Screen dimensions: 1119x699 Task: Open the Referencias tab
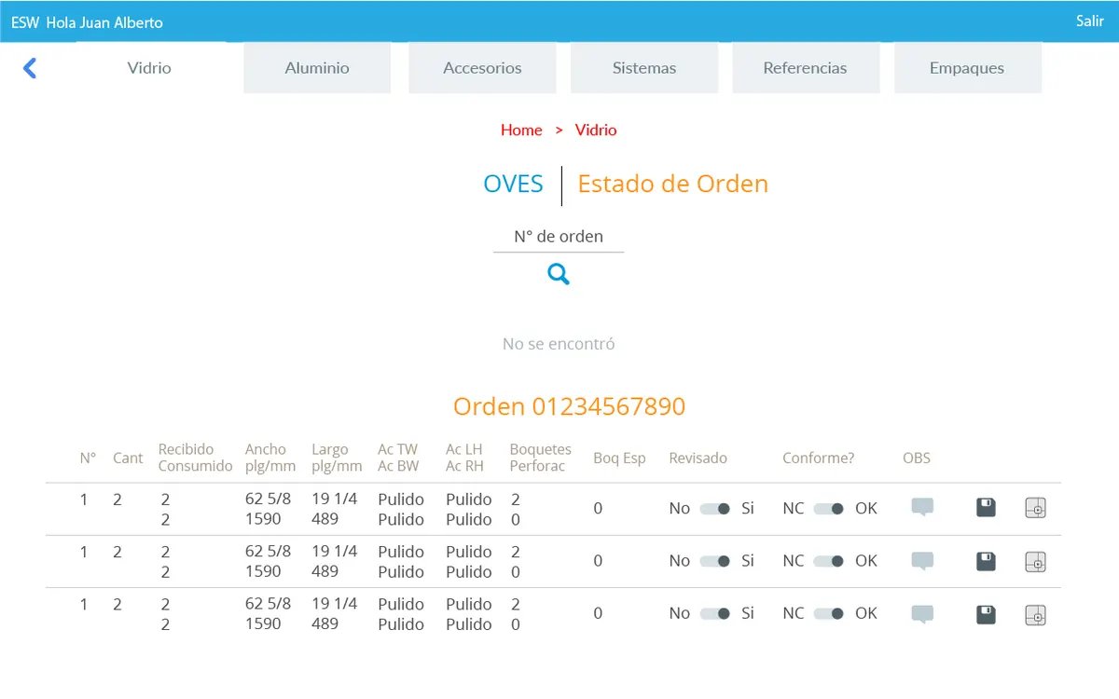pos(806,68)
